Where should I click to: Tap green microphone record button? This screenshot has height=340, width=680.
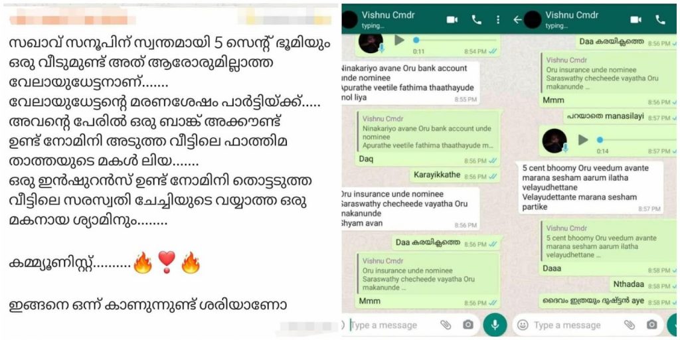pos(495,325)
